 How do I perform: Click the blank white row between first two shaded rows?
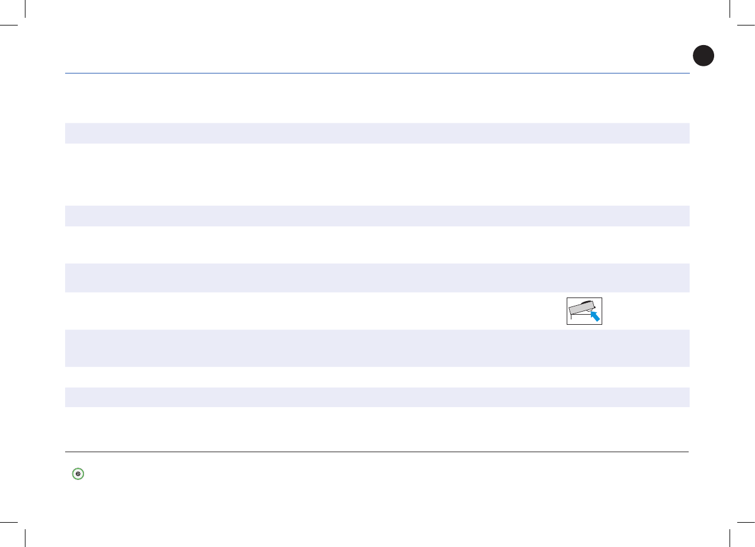(x=377, y=174)
